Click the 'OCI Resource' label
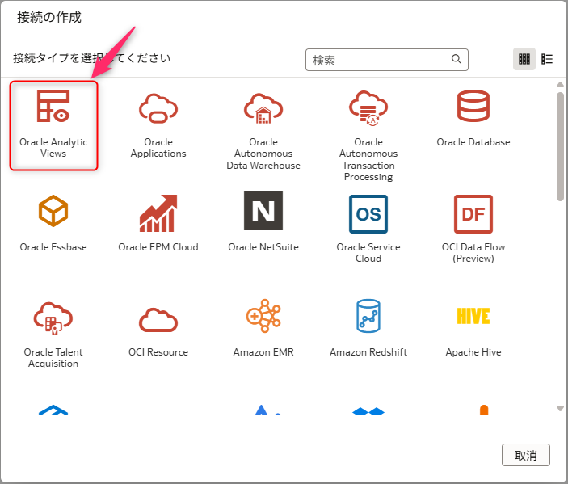Viewport: 568px width, 484px height. coord(158,352)
